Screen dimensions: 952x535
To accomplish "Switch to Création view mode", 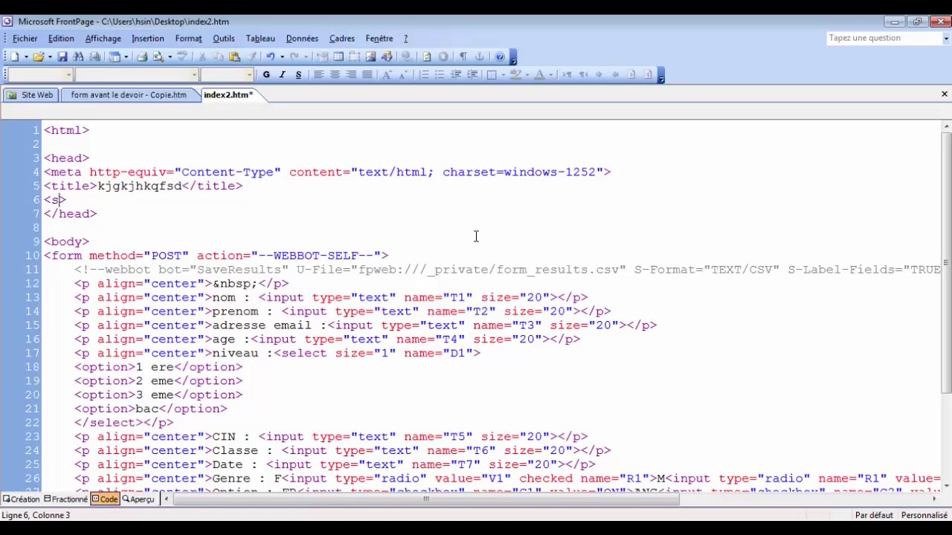I will 21,499.
